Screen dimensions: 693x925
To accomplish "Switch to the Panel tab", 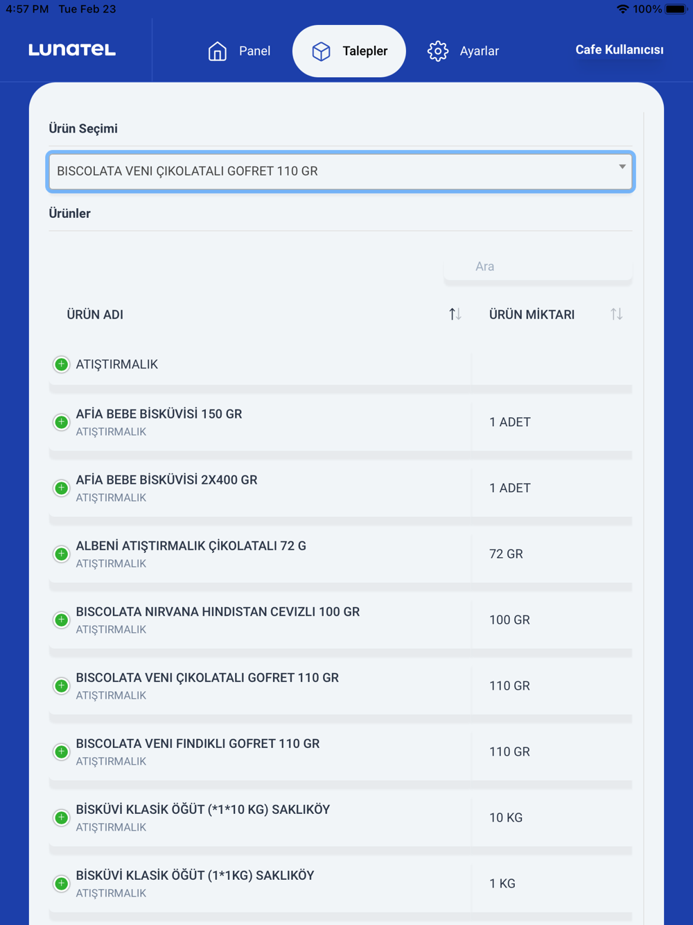I will pyautogui.click(x=239, y=51).
